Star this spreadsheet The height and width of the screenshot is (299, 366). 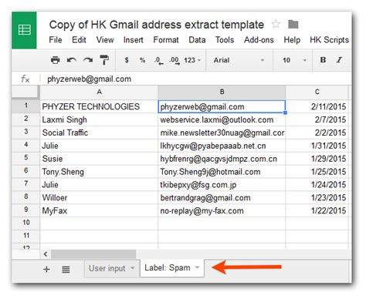(x=276, y=25)
